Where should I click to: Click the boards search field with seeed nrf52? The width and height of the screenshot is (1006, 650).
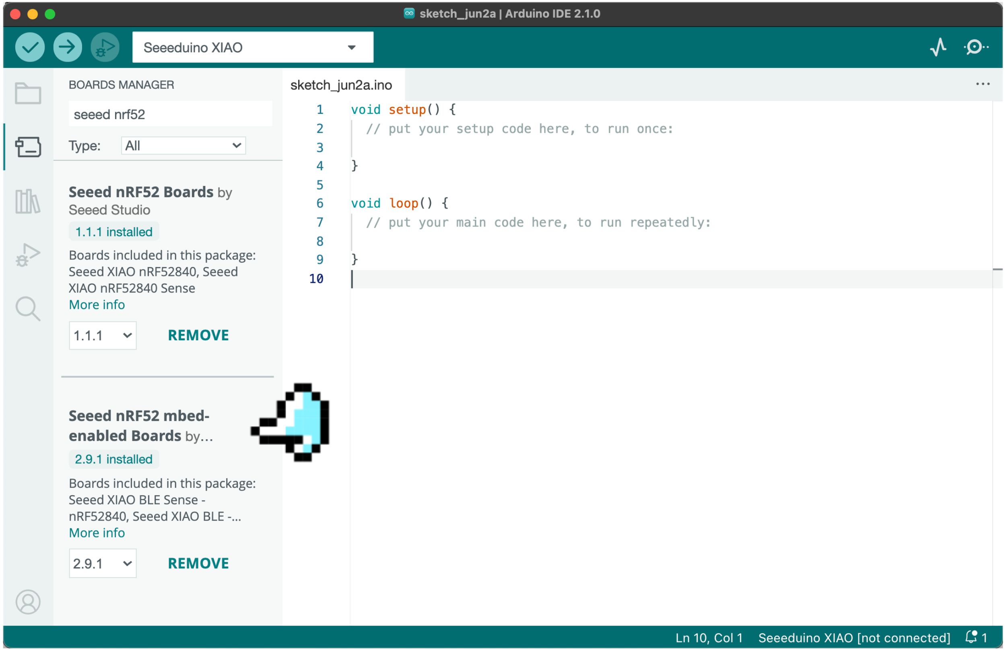click(x=170, y=114)
